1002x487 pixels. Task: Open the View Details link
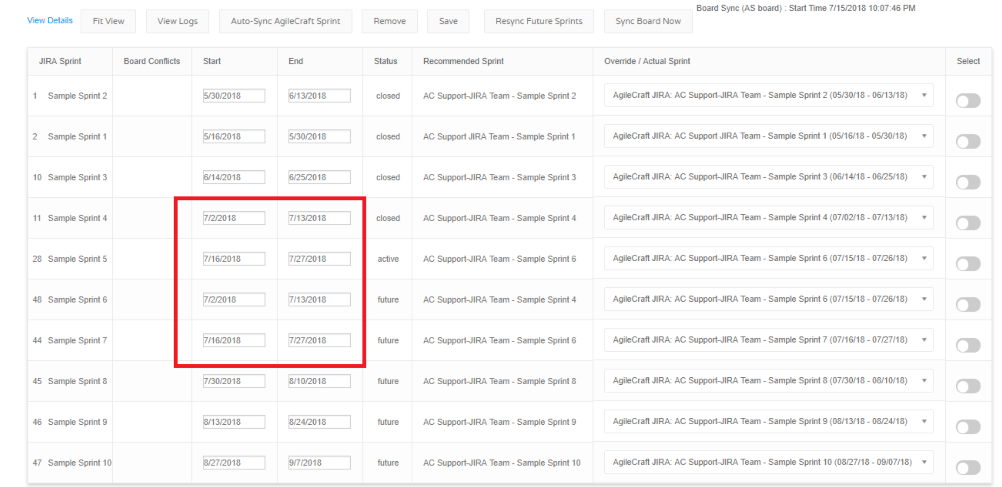50,20
